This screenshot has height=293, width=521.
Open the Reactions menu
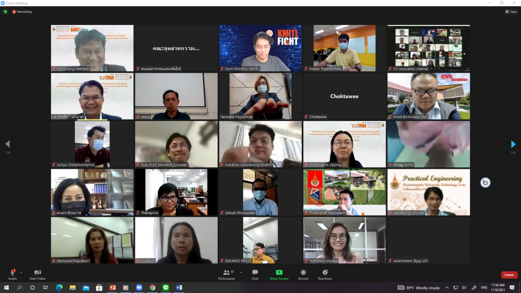325,274
